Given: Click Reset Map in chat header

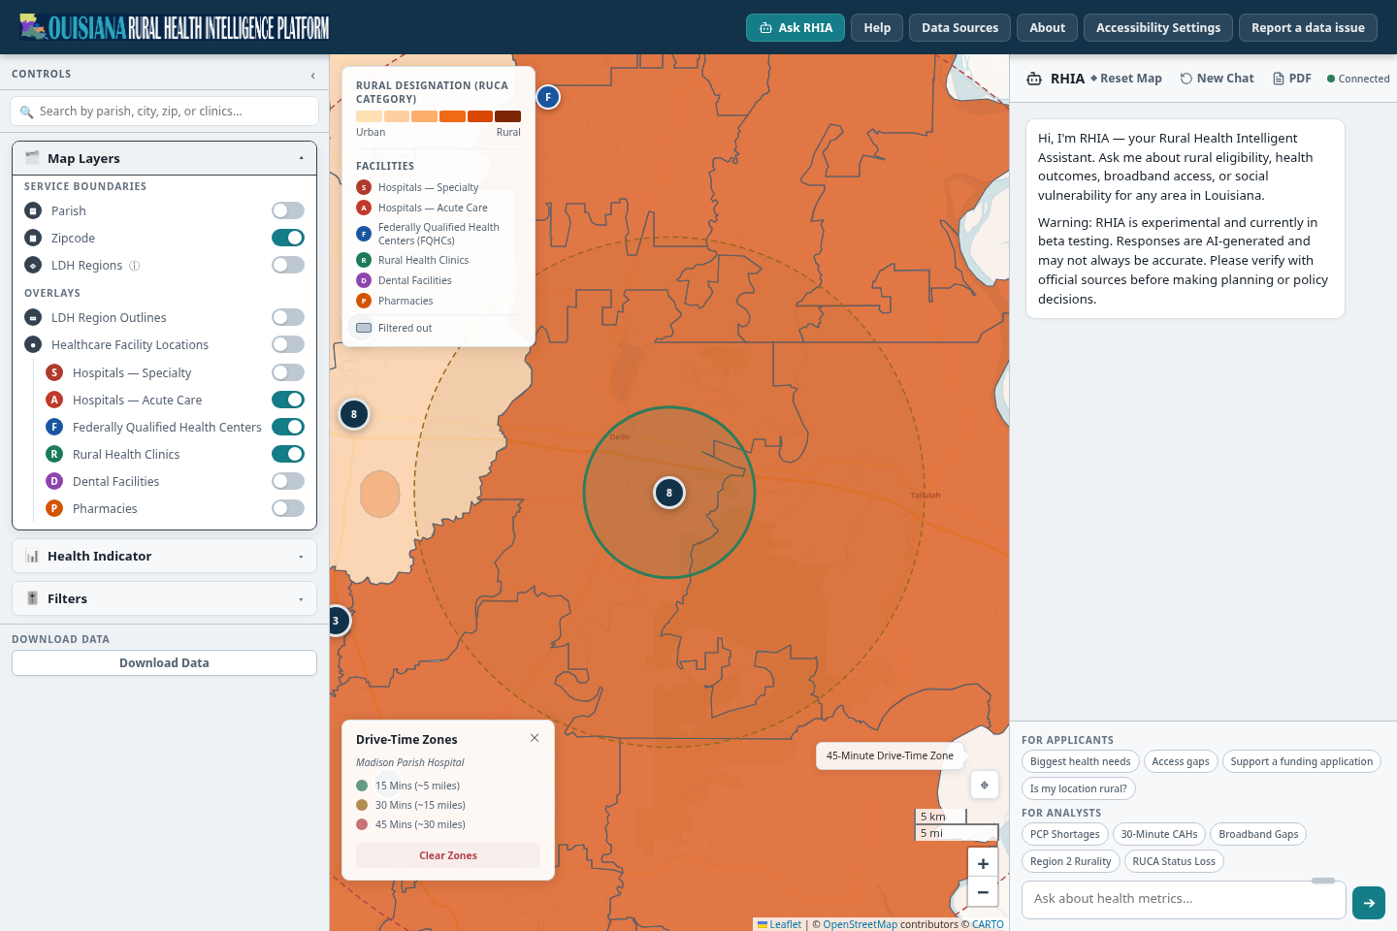Looking at the screenshot, I should [x=1126, y=79].
